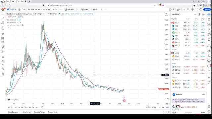This screenshot has height=119, width=212.
Task: Select the Text annotation tool
Action: tap(3, 30)
